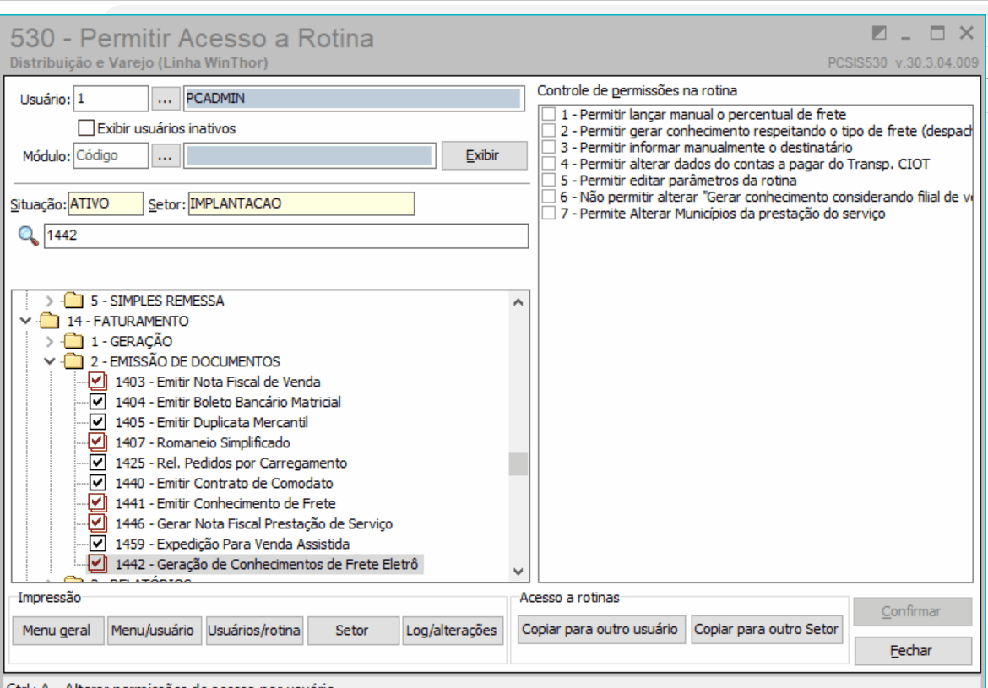988x688 pixels.
Task: Select 1459 - Expedição Para Venda Assistida row
Action: point(232,544)
